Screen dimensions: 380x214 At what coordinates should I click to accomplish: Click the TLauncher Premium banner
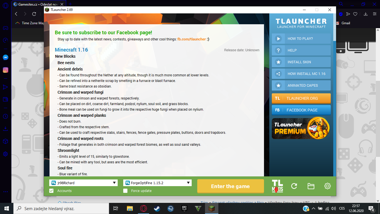click(301, 128)
